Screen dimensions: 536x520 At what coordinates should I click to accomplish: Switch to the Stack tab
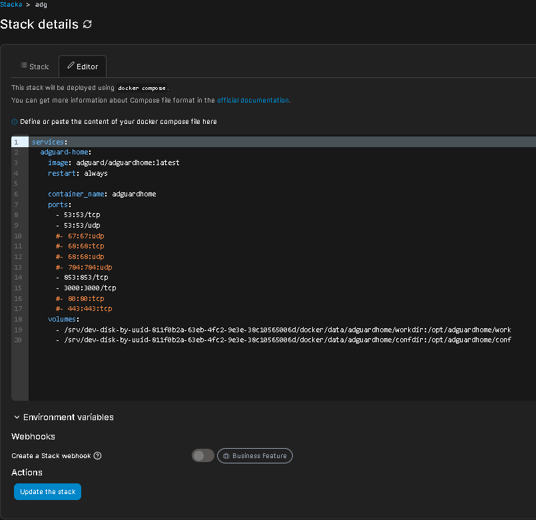coord(35,67)
